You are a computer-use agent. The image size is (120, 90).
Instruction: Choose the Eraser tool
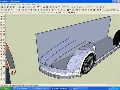(4, 19)
